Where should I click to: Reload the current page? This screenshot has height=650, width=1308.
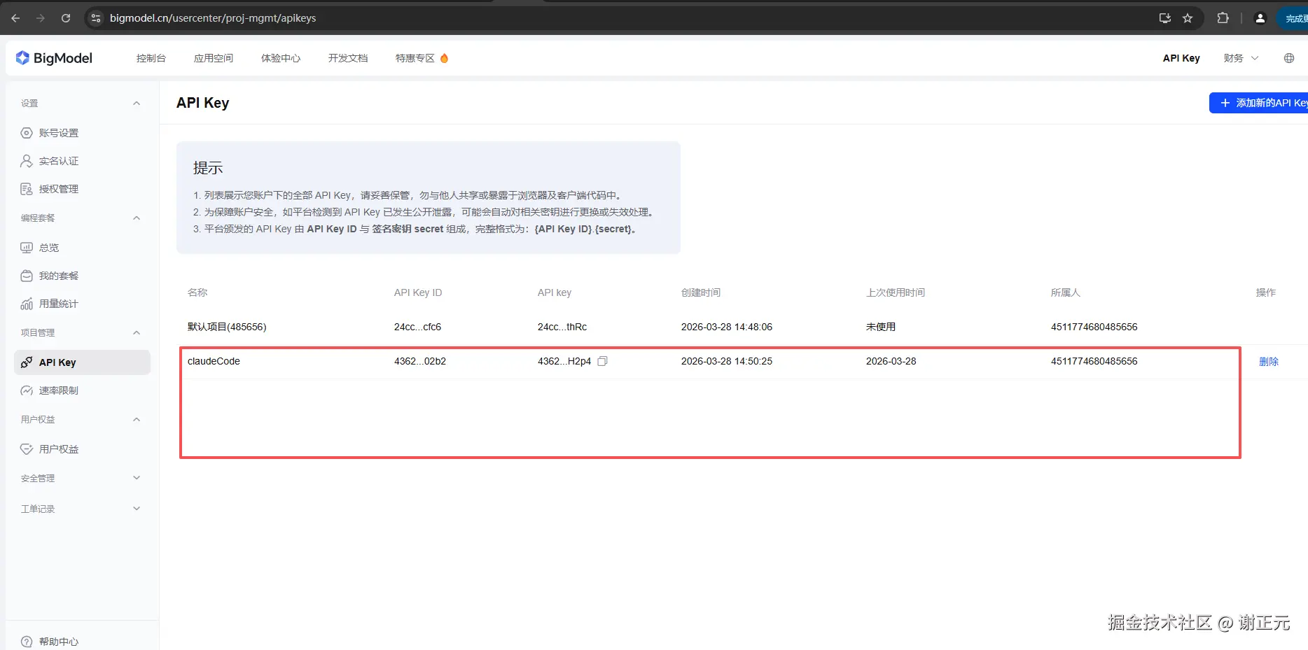(66, 18)
